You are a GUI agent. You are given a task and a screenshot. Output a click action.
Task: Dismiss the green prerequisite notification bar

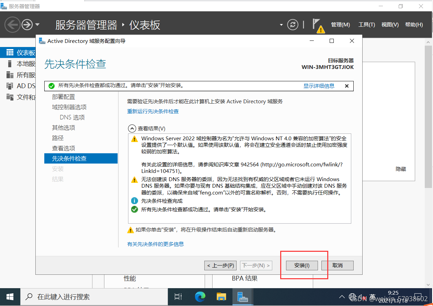(347, 86)
